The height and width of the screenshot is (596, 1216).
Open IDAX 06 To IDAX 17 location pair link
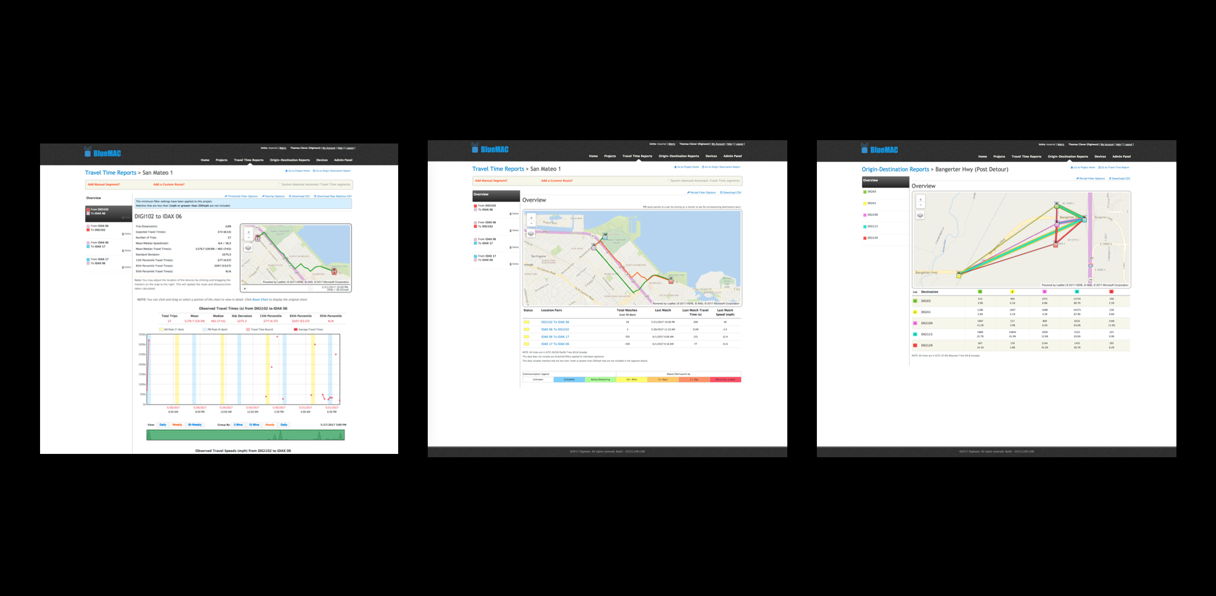555,337
